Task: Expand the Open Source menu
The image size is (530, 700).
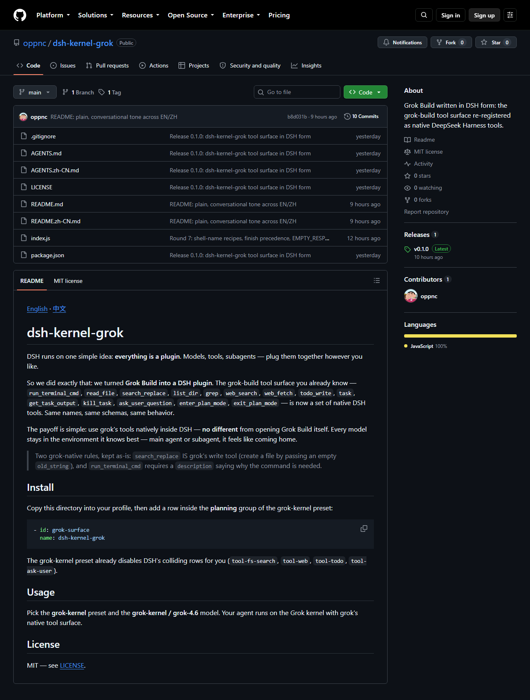Action: 191,15
